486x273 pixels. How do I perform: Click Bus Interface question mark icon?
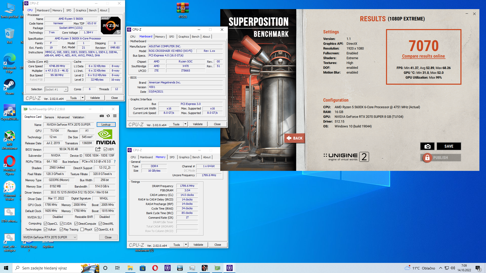(115, 162)
